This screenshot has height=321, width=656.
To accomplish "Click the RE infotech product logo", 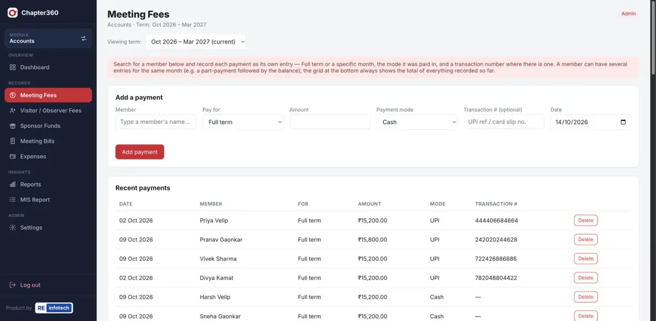I will pyautogui.click(x=54, y=308).
